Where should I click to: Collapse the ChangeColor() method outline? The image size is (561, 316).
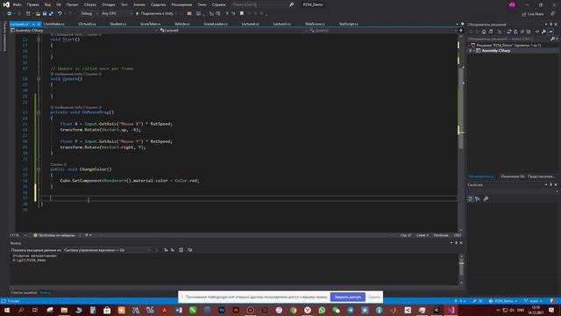[x=39, y=169]
